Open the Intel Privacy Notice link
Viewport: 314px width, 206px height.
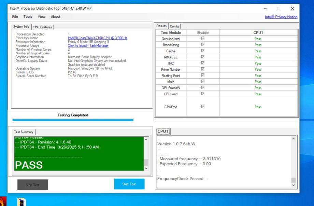coord(281,17)
